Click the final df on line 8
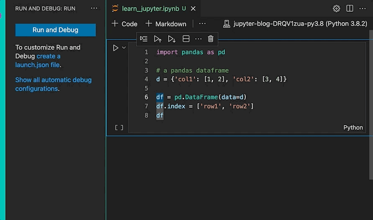This screenshot has width=373, height=220. [160, 115]
